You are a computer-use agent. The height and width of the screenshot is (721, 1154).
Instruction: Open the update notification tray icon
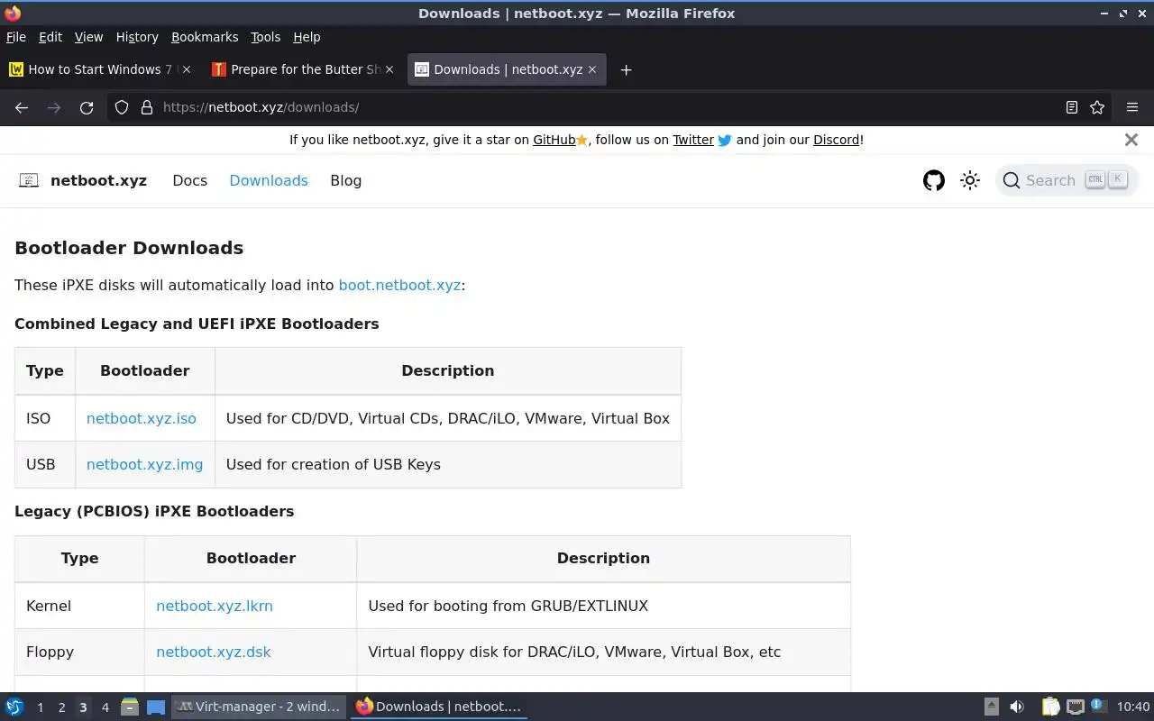(1098, 706)
